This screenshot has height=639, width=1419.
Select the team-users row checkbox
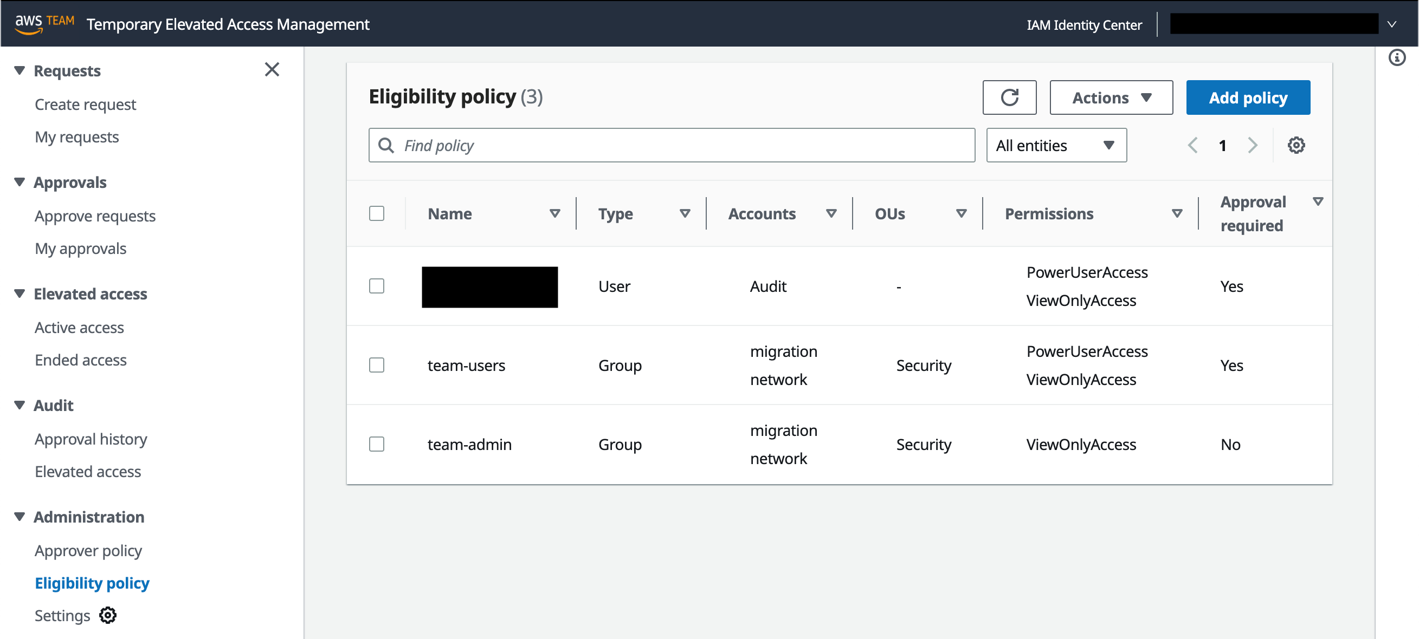377,365
